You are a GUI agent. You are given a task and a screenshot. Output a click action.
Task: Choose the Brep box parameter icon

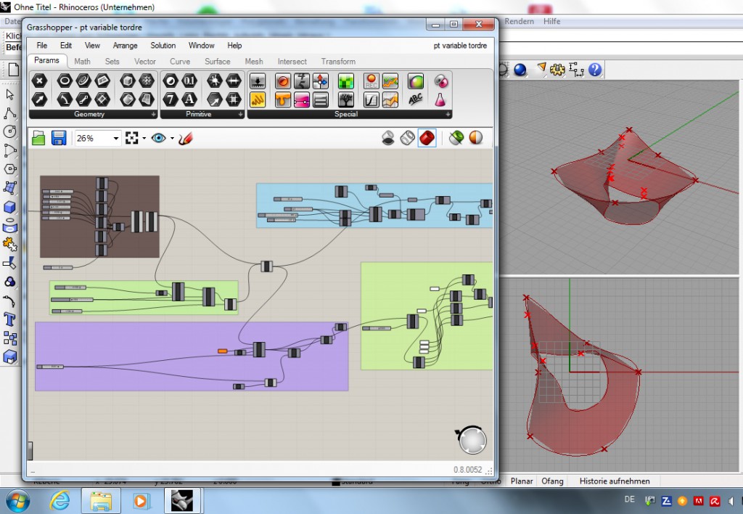128,81
